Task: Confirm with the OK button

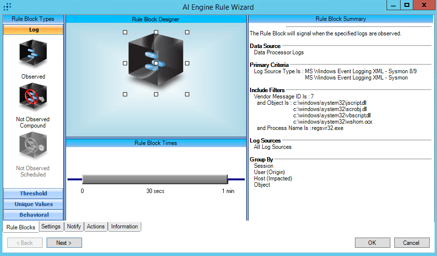Action: [372, 243]
